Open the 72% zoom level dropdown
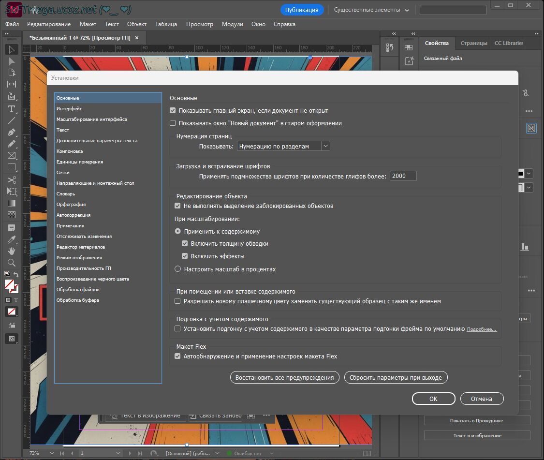The height and width of the screenshot is (460, 544). tap(52, 453)
